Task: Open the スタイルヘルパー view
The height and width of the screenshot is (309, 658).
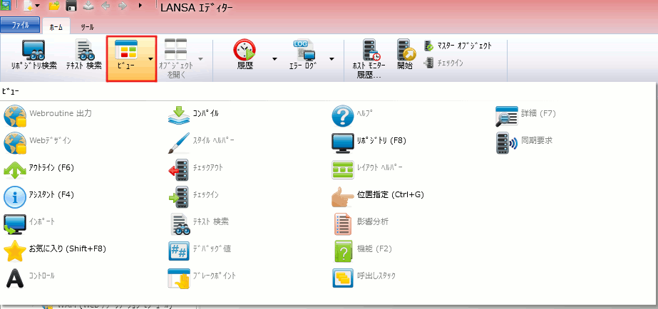Action: pyautogui.click(x=201, y=142)
